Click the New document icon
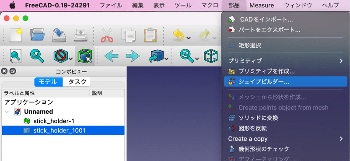350x161 pixels. (x=16, y=35)
